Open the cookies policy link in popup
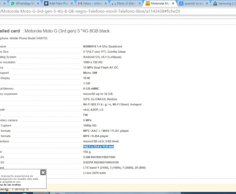 [11, 185]
